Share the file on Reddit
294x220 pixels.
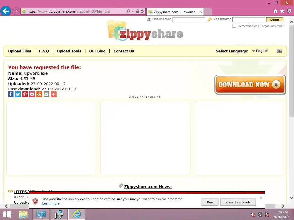coord(39,94)
